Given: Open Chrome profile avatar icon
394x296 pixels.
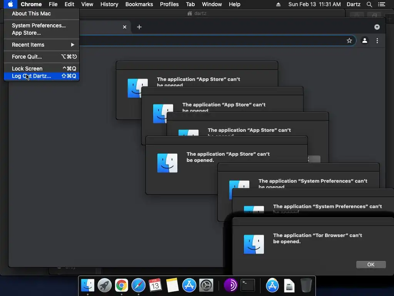Looking at the screenshot, I should pos(365,40).
